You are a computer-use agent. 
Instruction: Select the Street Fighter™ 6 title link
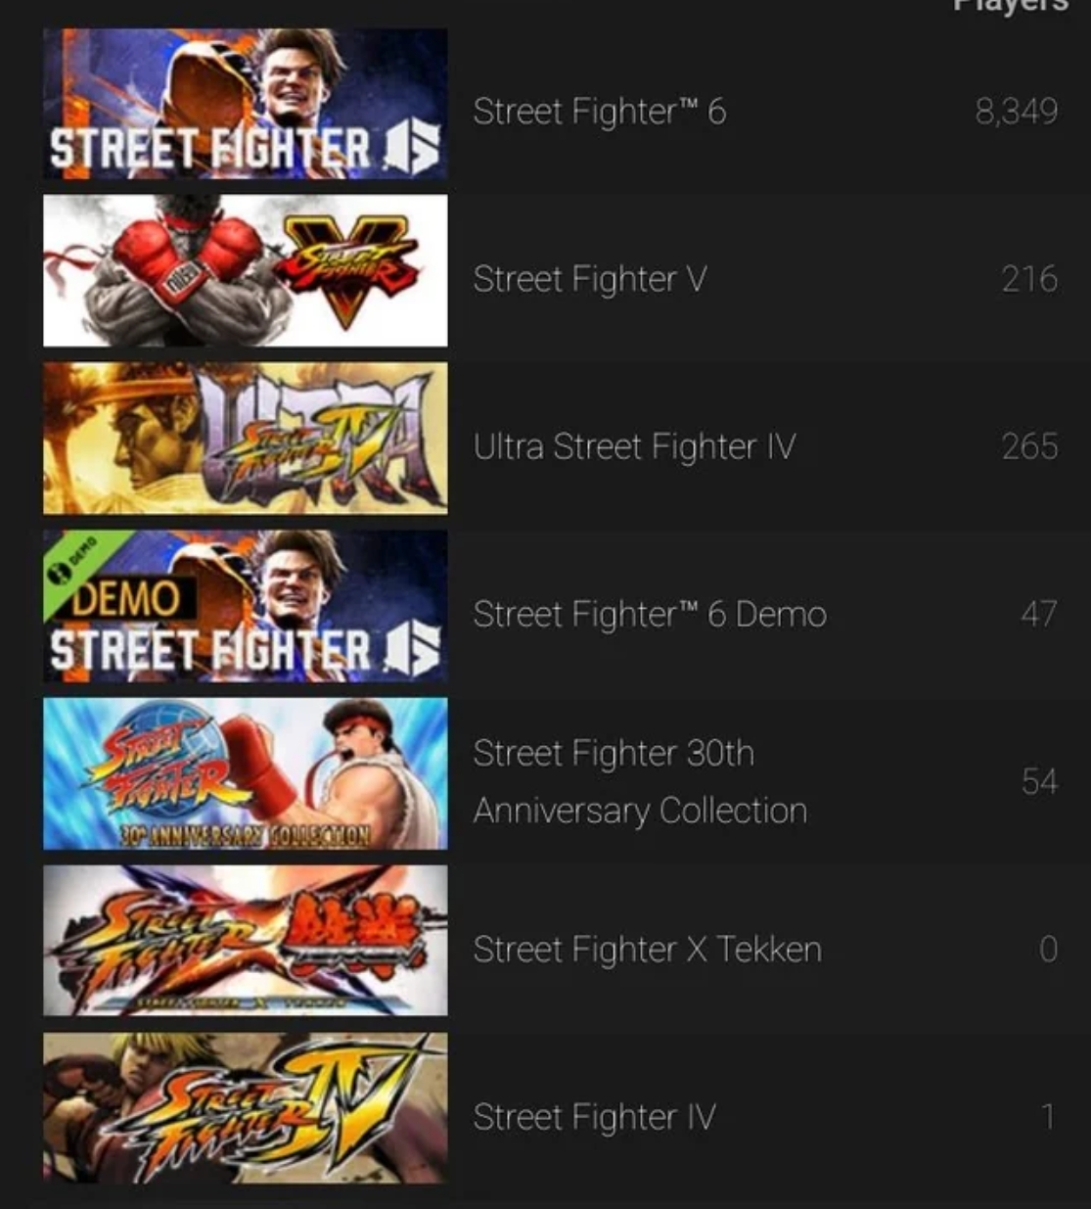coord(599,112)
